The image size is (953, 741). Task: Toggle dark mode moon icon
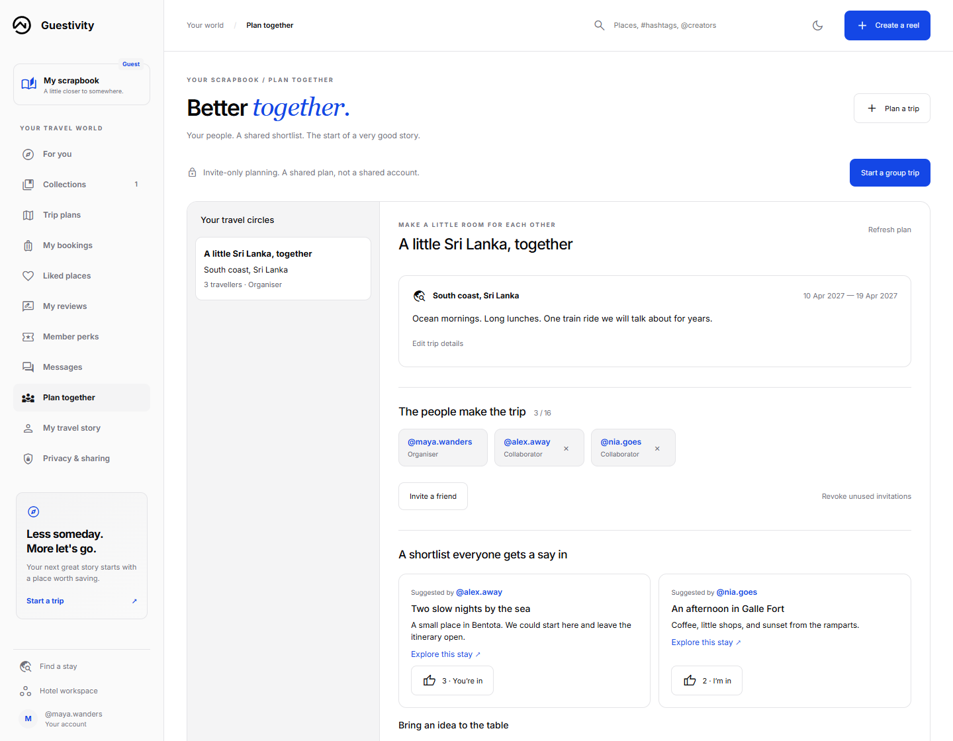click(x=818, y=25)
